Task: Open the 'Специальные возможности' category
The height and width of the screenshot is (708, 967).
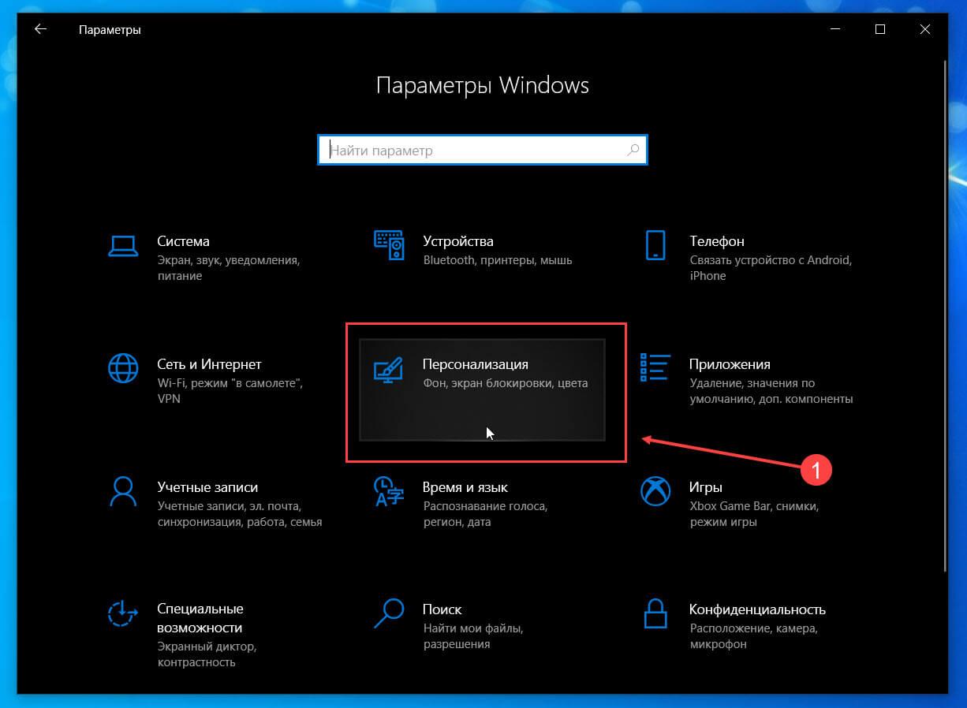Action: coord(200,619)
